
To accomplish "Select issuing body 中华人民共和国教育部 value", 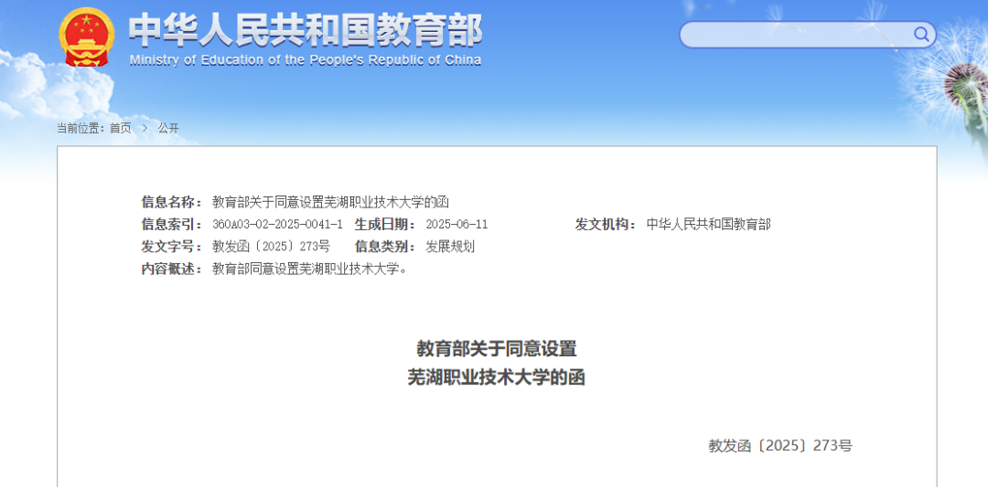I will 708,224.
